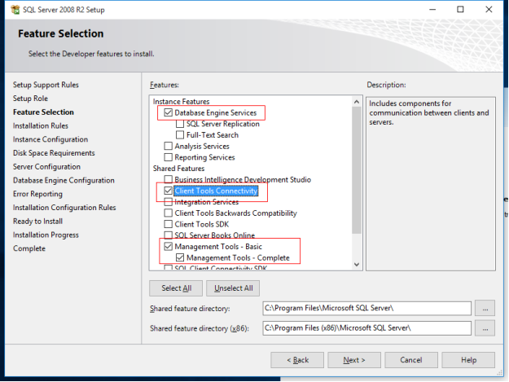Viewport: 509px width, 382px height.
Task: Check Client Tools Backwards Compatibility
Action: 169,213
